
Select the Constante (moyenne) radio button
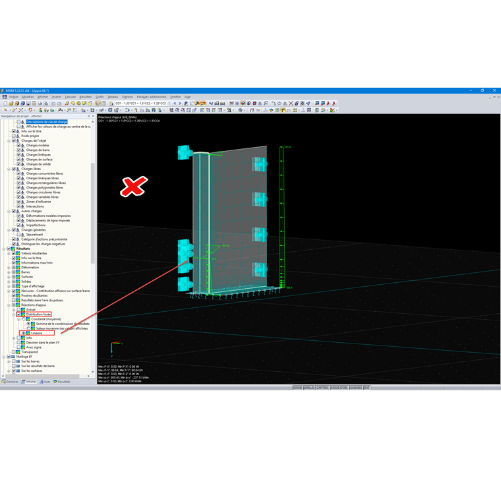pyautogui.click(x=24, y=319)
